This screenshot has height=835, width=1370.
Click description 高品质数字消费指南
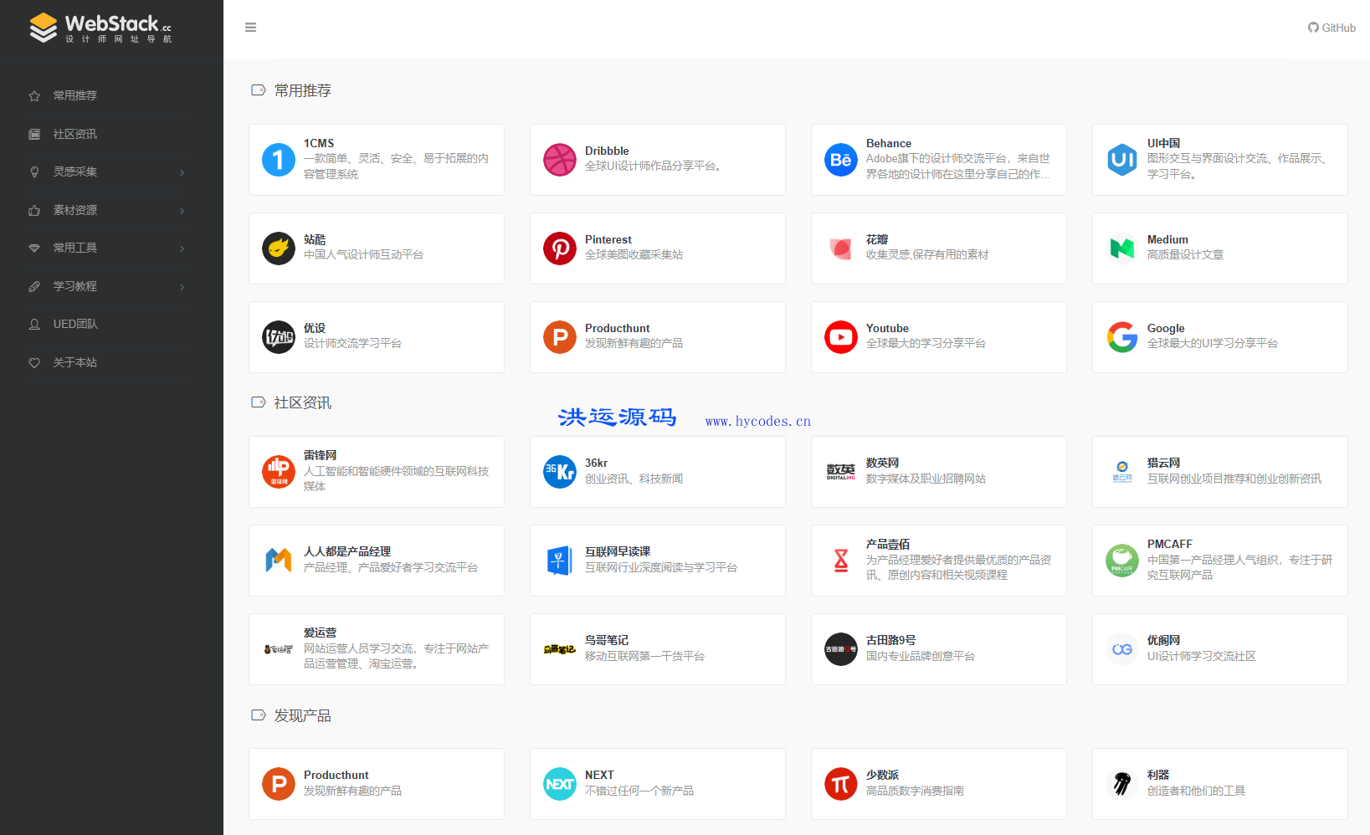point(916,791)
